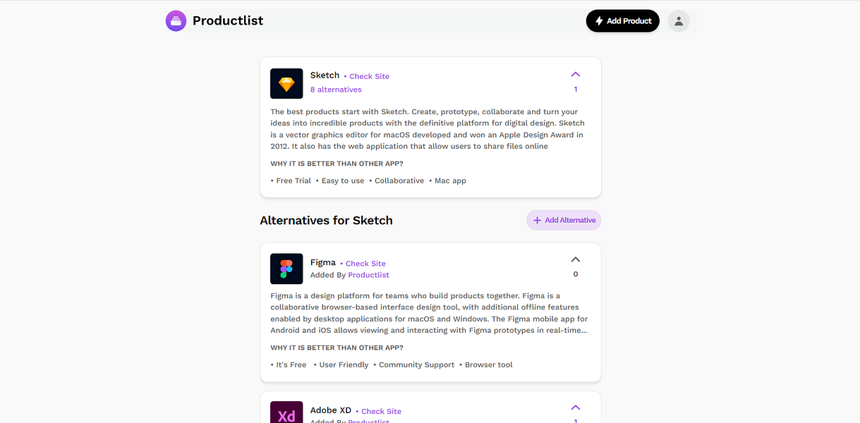Screen dimensions: 860x423
Task: Click the Productlist title text in the header
Action: (227, 20)
